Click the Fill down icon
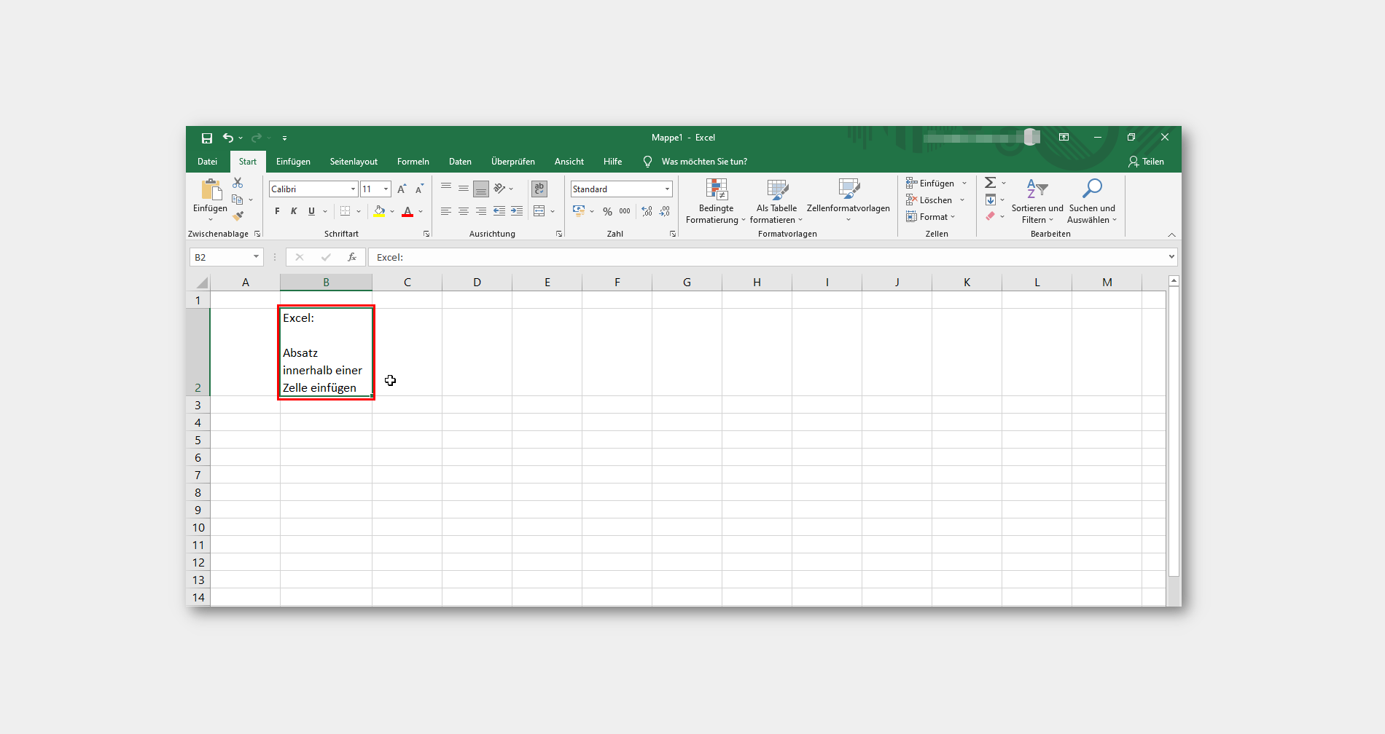1385x734 pixels. click(991, 200)
